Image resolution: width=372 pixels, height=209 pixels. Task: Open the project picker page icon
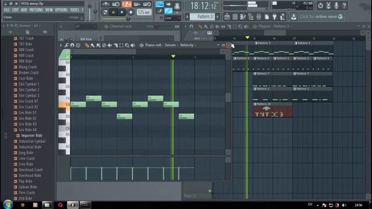coord(267,17)
